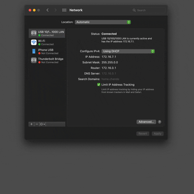Open the service action menu with ellipsis
This screenshot has width=194, height=194.
tap(43, 124)
